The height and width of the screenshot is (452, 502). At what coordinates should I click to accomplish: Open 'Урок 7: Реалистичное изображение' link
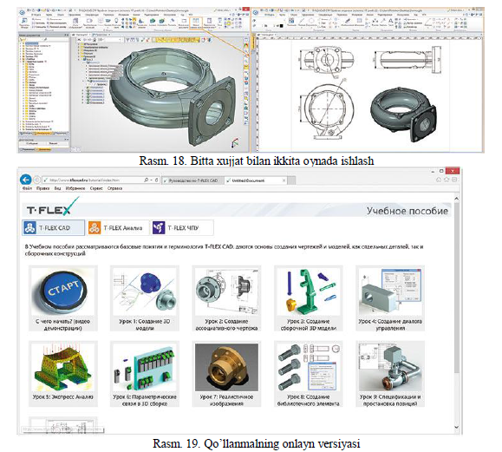point(226,400)
